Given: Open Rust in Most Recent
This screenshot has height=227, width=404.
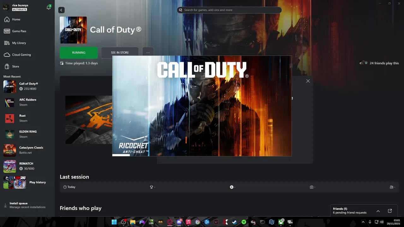Looking at the screenshot, I should click(x=27, y=118).
